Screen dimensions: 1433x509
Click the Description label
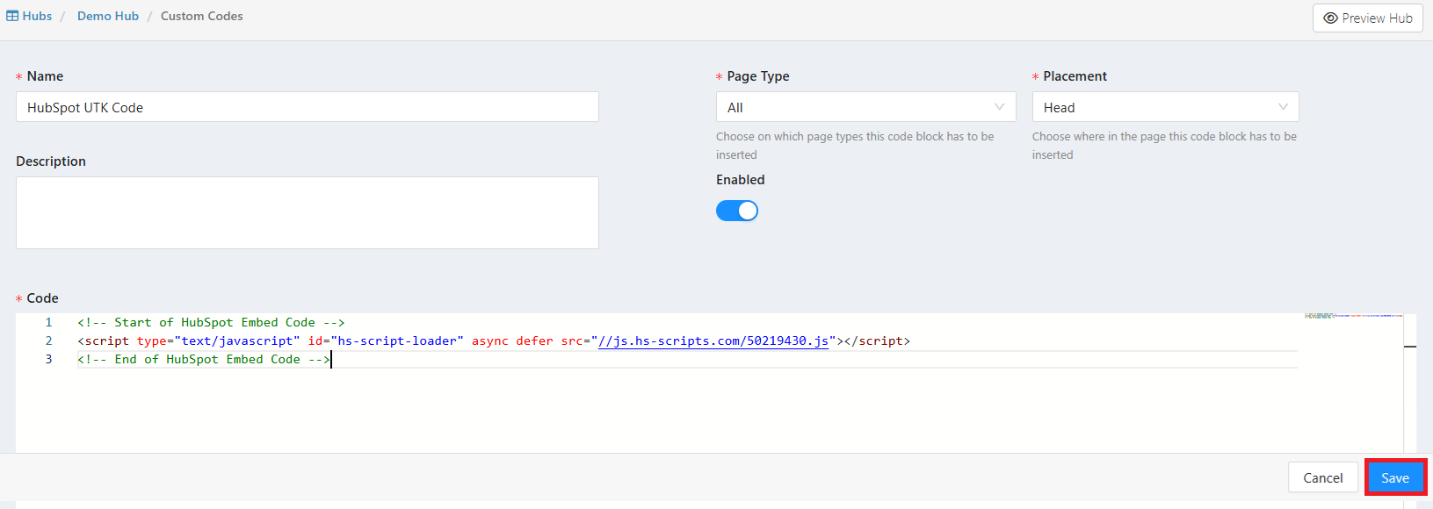click(51, 161)
